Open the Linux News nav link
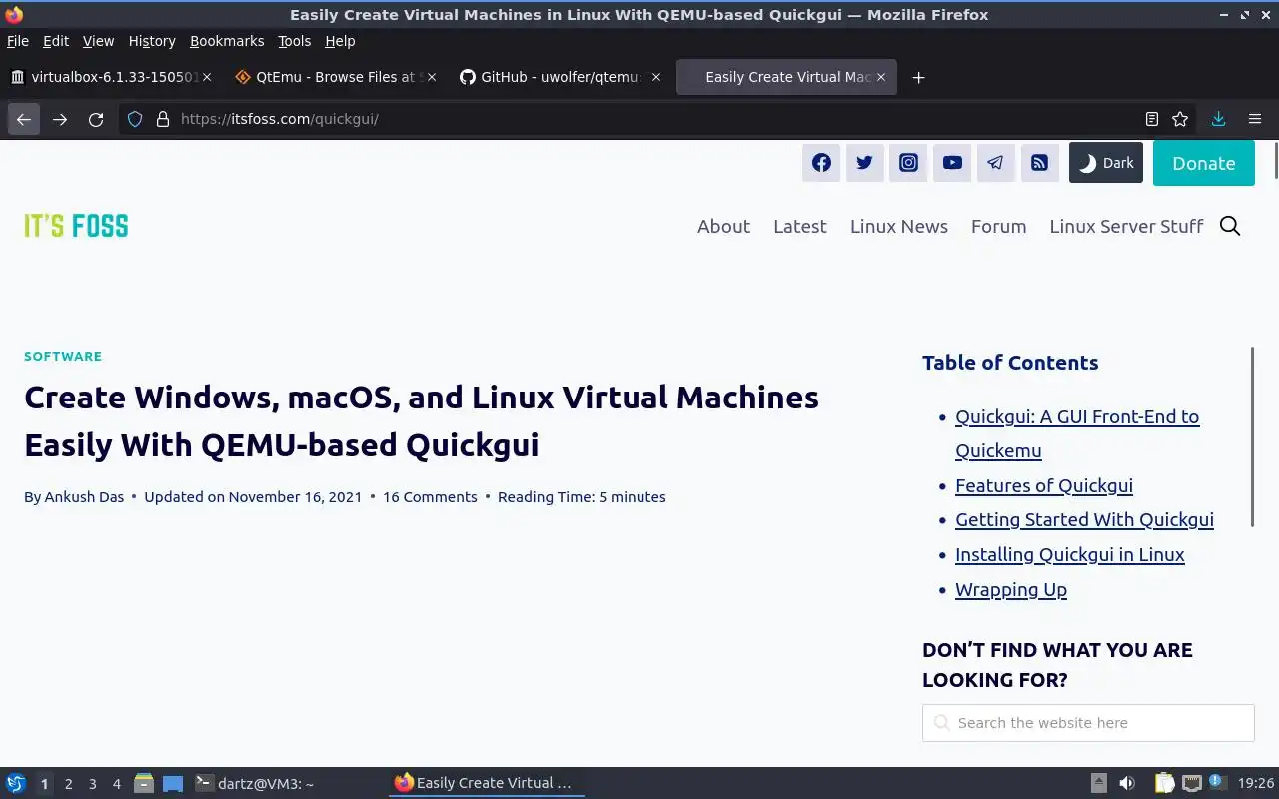 (x=899, y=226)
